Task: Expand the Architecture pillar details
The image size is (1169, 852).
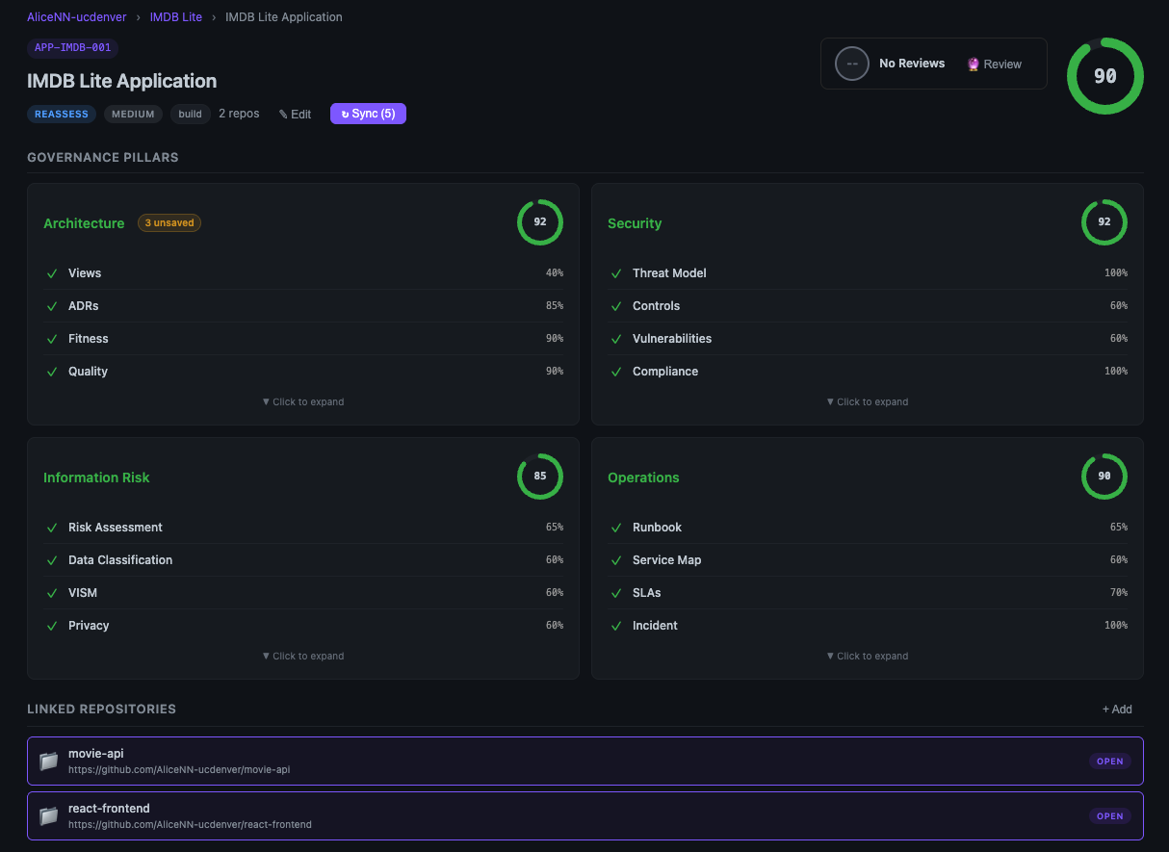Action: 303,401
